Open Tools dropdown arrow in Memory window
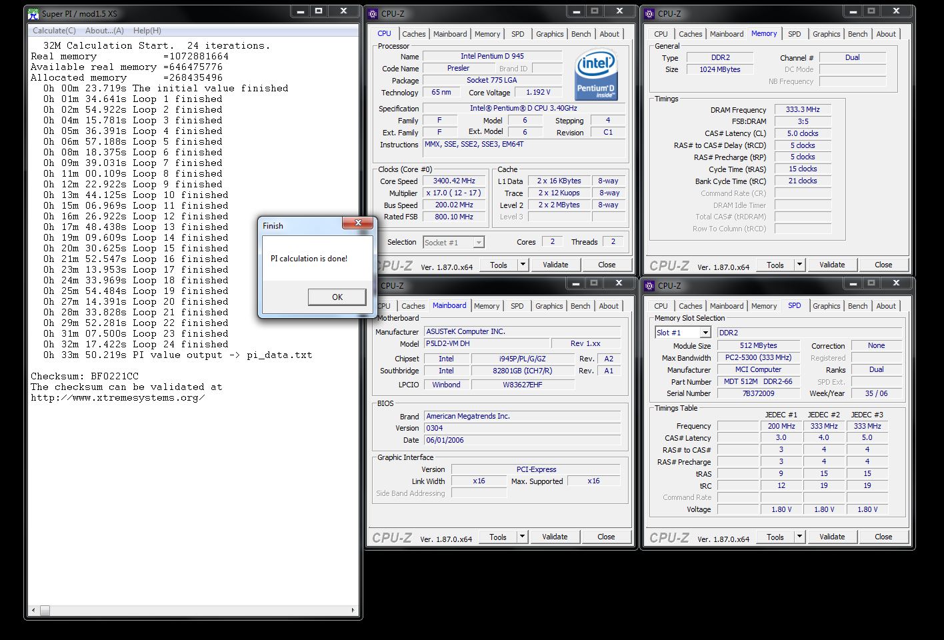Screen dimensions: 944x640 pyautogui.click(x=800, y=265)
